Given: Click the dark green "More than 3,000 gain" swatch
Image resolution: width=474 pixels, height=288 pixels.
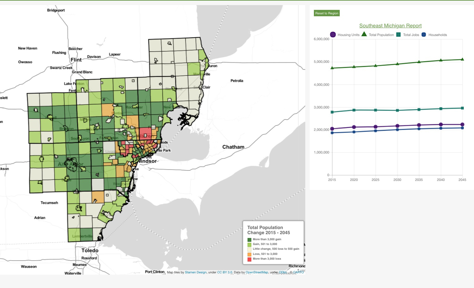Looking at the screenshot, I should coord(249,240).
